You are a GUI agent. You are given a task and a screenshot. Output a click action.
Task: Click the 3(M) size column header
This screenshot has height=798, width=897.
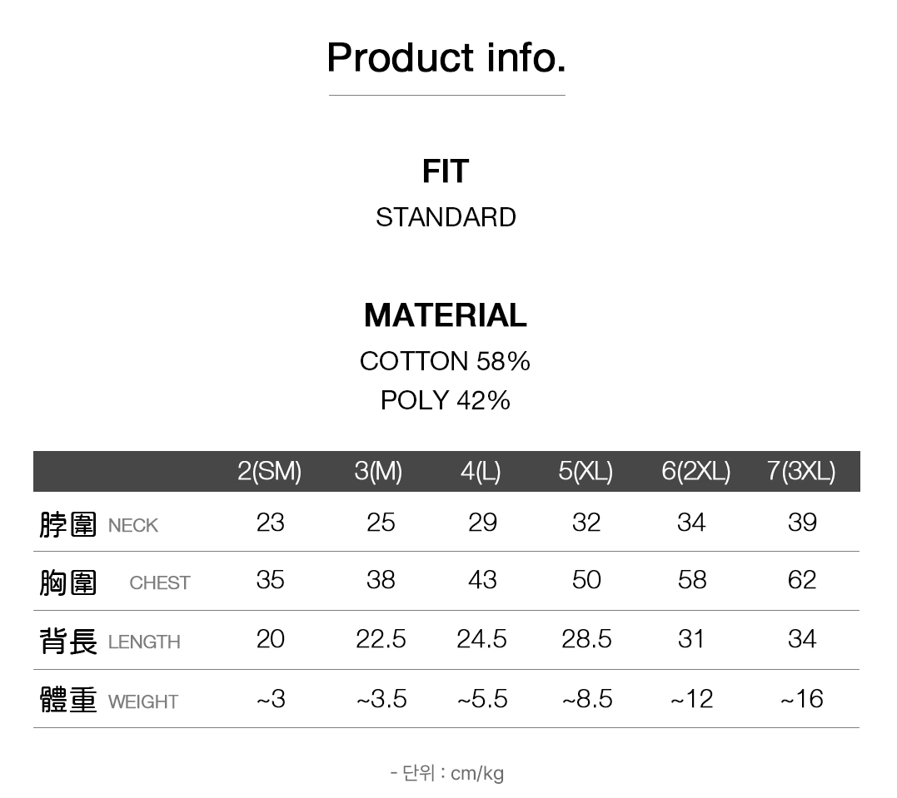click(x=378, y=472)
